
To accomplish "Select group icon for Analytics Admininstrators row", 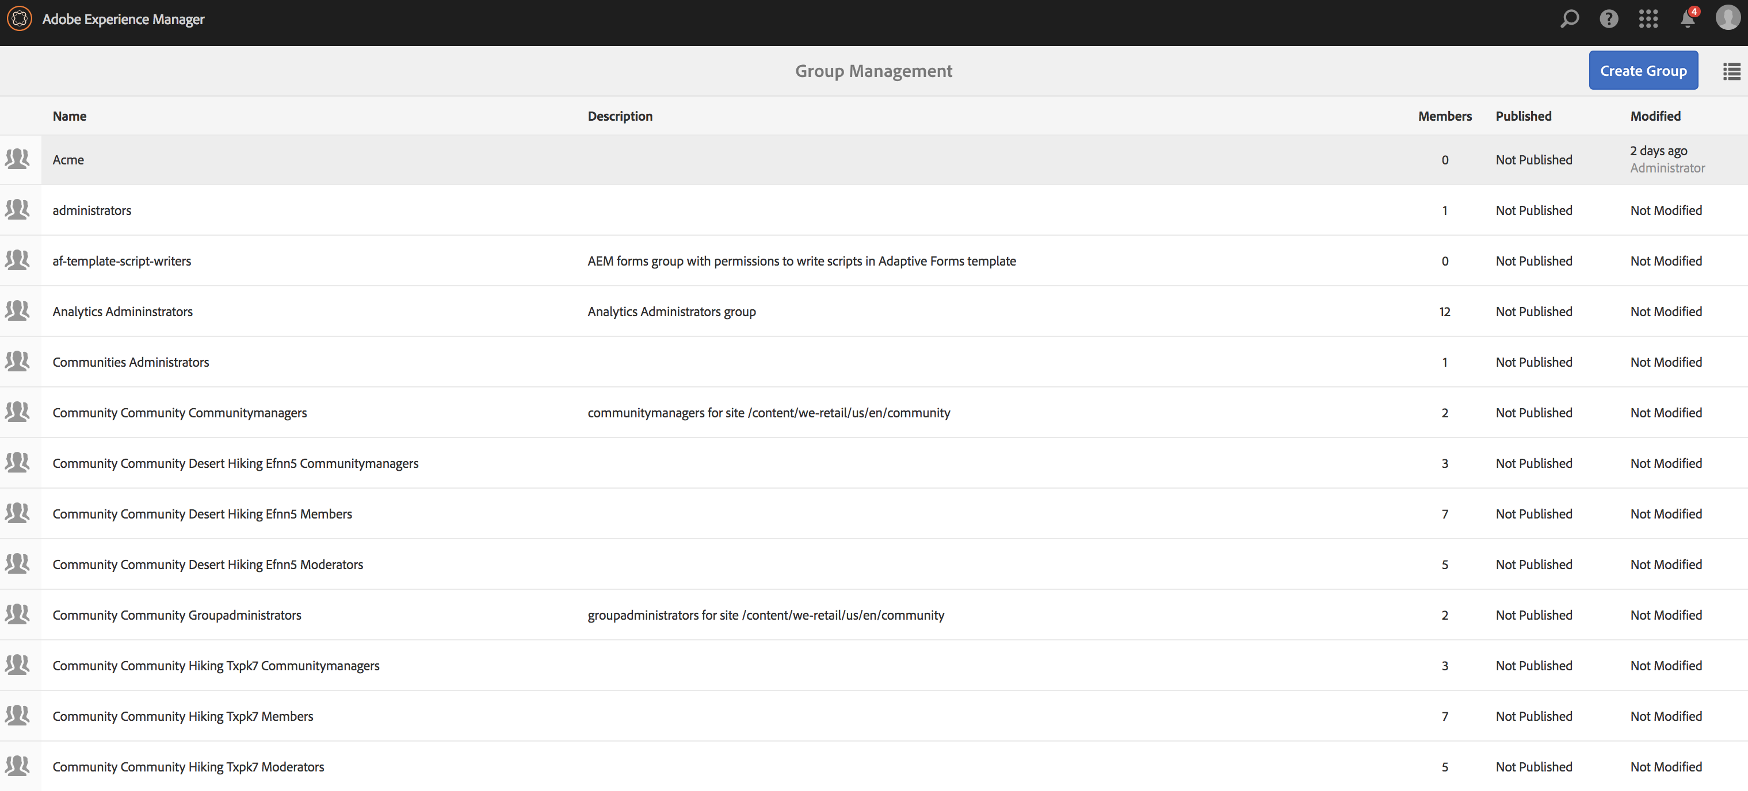I will pos(18,311).
